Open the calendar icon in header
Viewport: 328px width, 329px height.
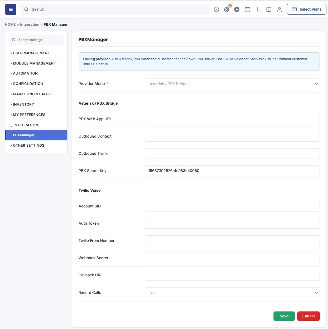tap(247, 9)
